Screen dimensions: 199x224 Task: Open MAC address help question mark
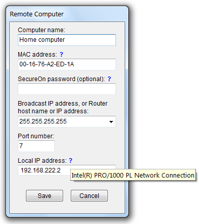(x=61, y=55)
